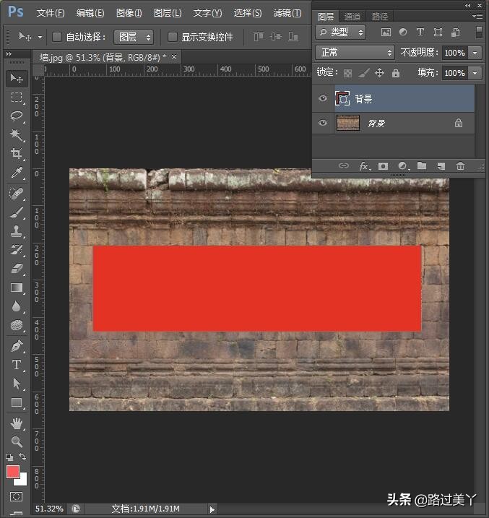Screen dimensions: 489x518
Task: Select the Blur tool
Action: coord(17,306)
